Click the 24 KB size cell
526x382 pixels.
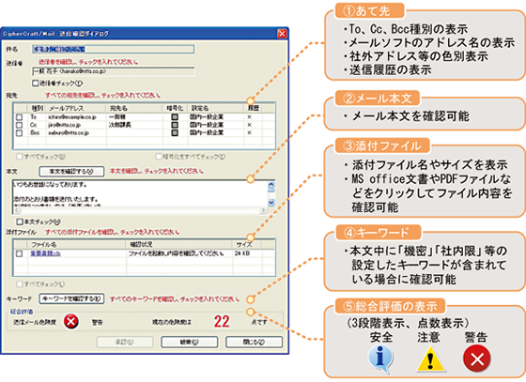[242, 253]
